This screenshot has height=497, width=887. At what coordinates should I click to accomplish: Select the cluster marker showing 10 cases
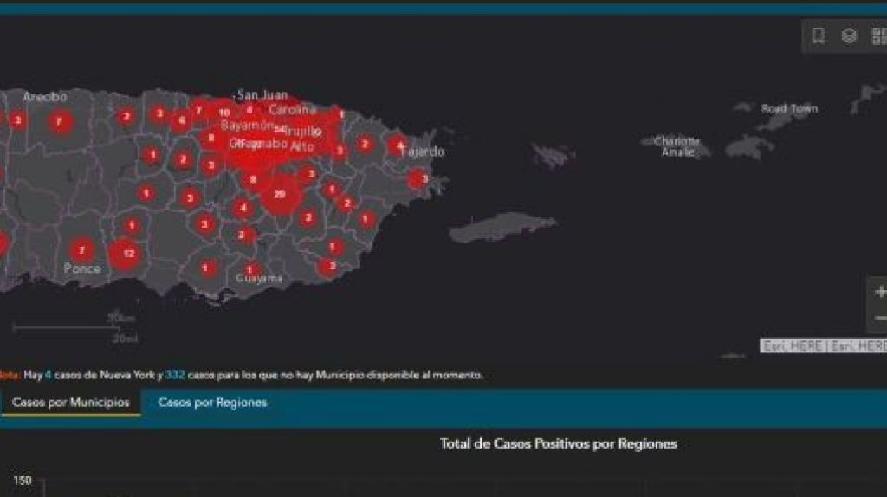(x=224, y=113)
